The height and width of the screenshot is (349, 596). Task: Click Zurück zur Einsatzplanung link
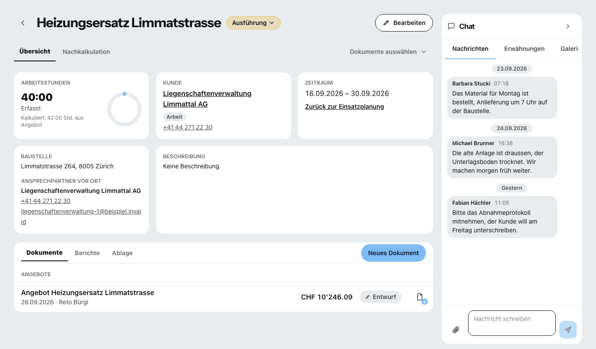(x=344, y=107)
